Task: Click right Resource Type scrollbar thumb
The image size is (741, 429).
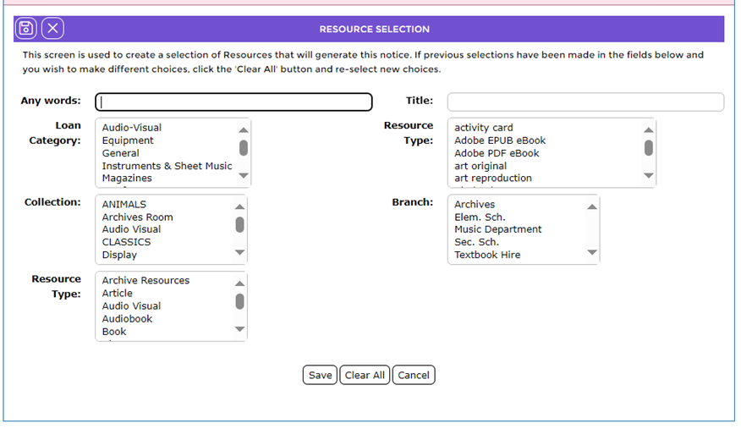Action: point(648,148)
